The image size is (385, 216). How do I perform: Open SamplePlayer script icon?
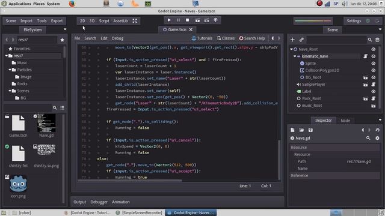point(373,85)
